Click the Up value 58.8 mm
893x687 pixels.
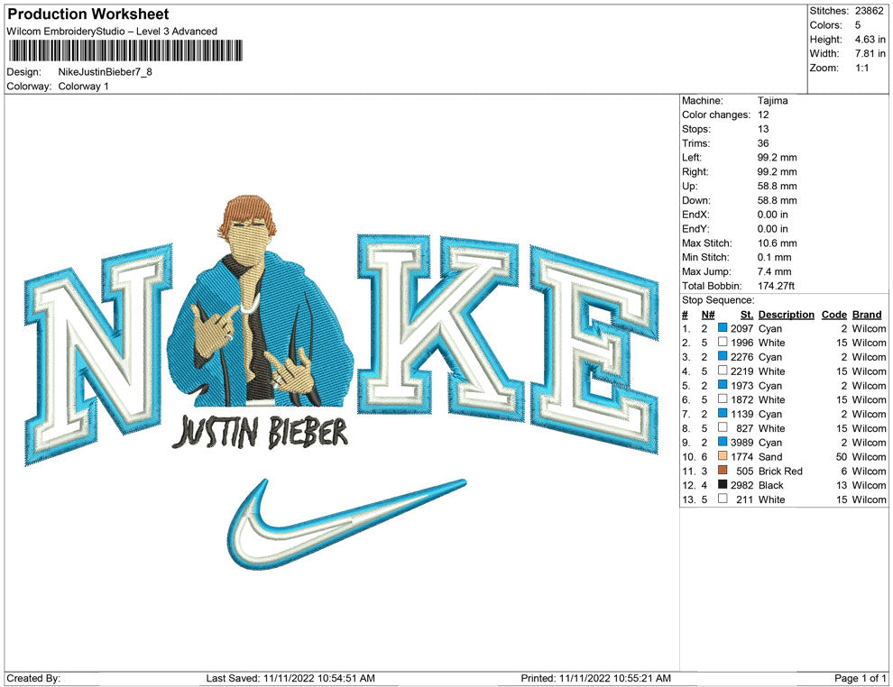click(x=778, y=186)
